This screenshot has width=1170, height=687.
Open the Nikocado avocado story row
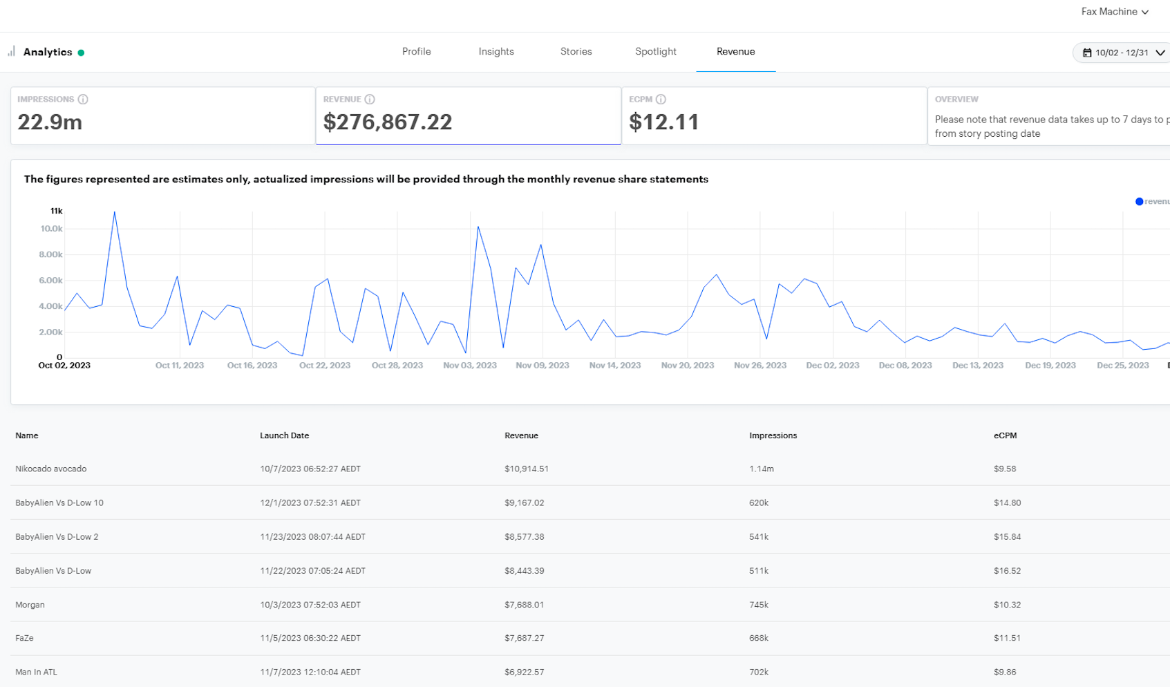[51, 469]
